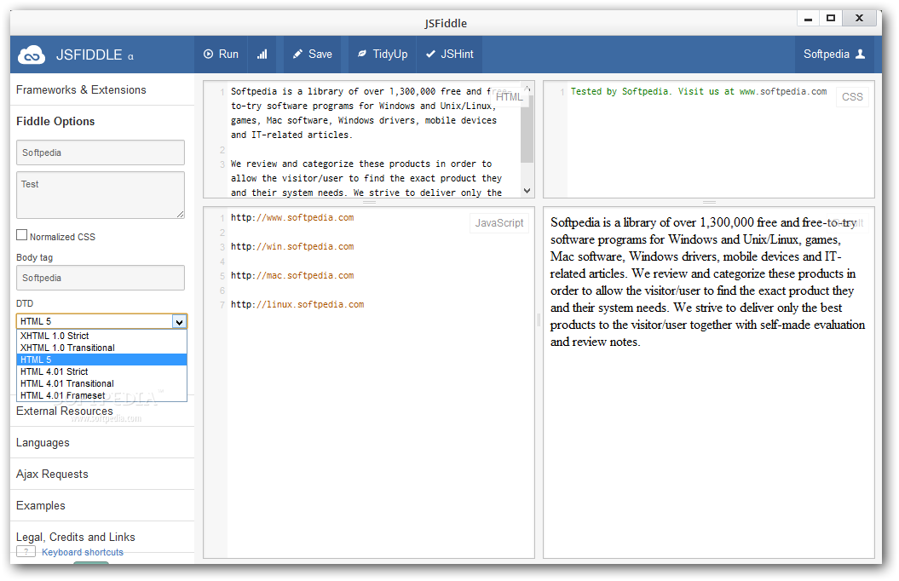Enable the Normalized CSS checkbox
Viewport: 899px width, 581px height.
click(x=22, y=235)
